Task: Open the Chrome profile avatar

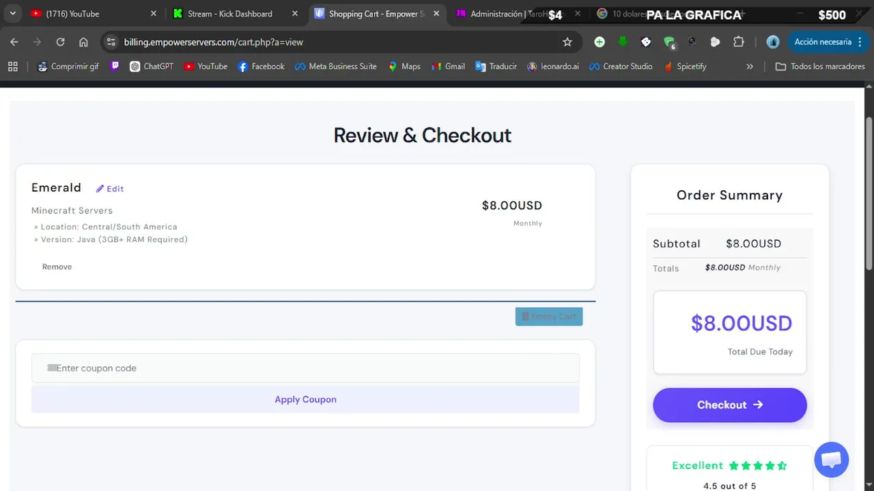Action: coord(773,42)
